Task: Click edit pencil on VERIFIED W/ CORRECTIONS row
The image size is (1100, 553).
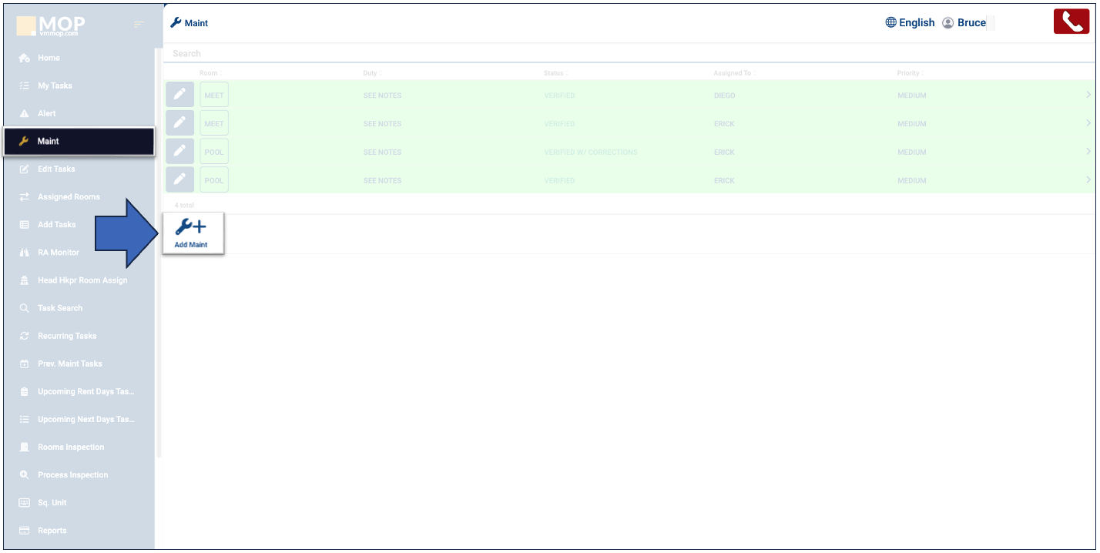Action: tap(179, 152)
